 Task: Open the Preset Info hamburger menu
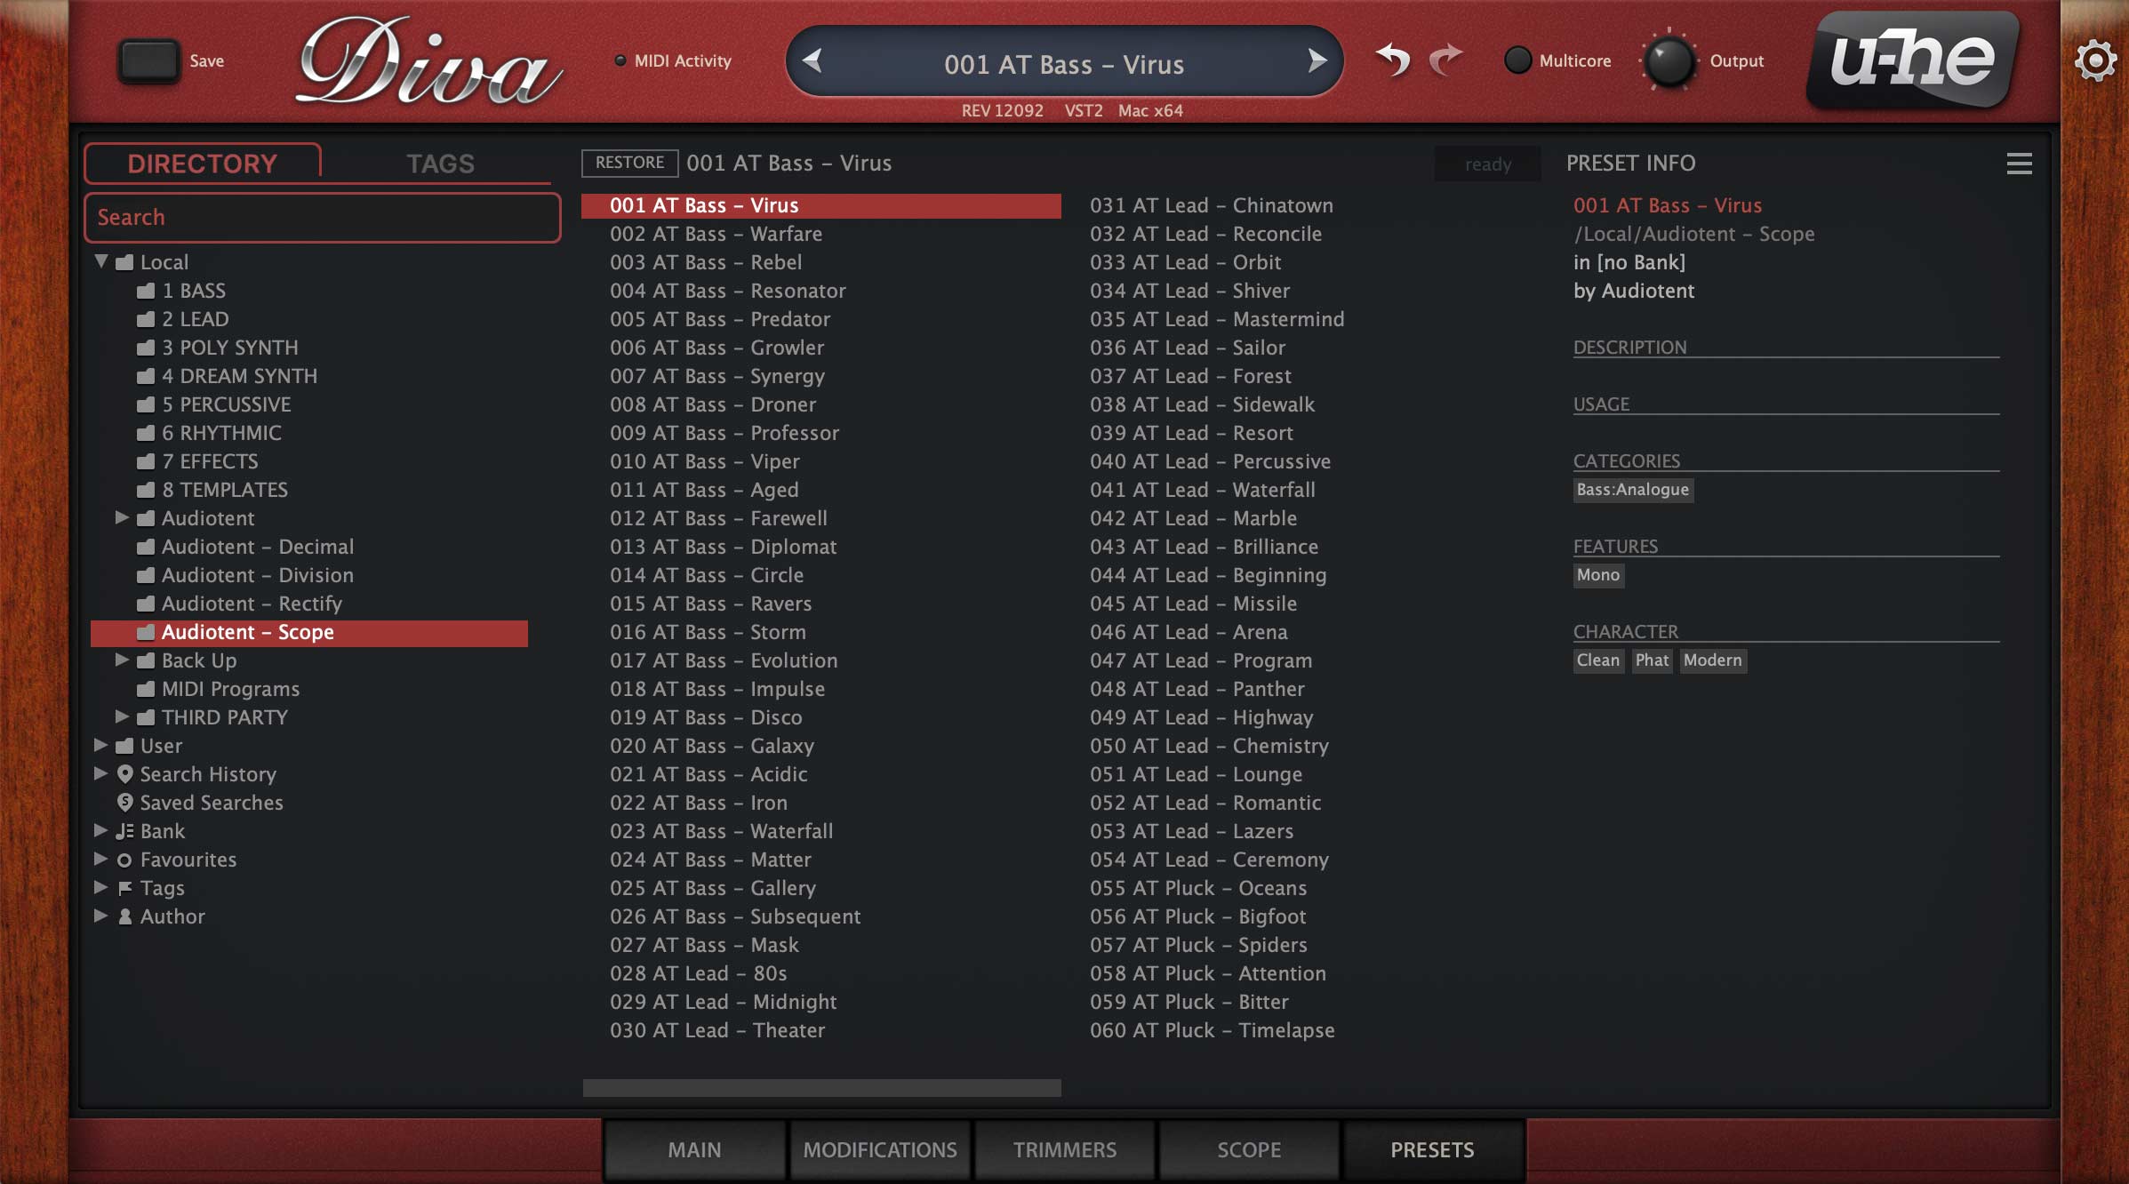[x=2019, y=164]
